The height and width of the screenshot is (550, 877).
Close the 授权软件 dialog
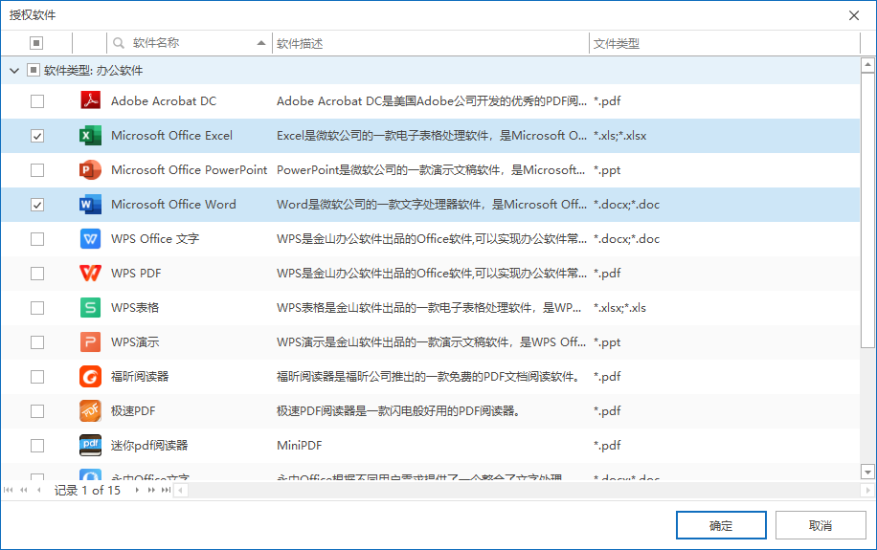854,15
